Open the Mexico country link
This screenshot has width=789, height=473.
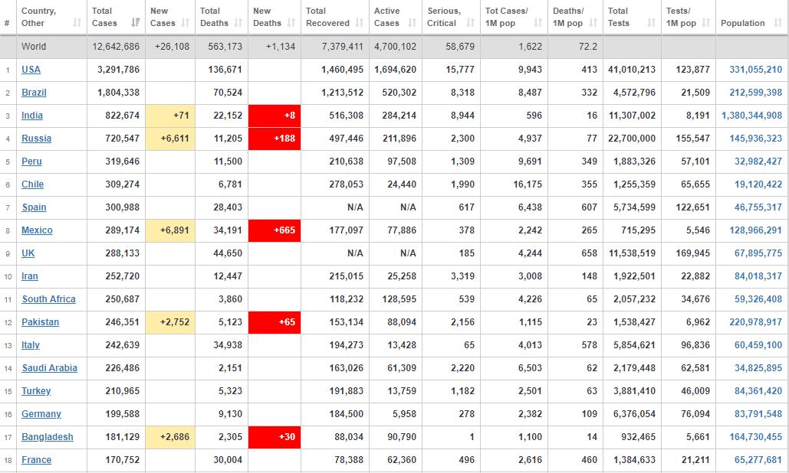pos(37,230)
